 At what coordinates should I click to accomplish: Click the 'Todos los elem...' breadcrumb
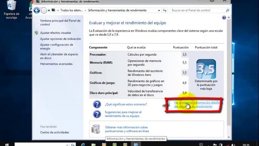tap(72, 10)
